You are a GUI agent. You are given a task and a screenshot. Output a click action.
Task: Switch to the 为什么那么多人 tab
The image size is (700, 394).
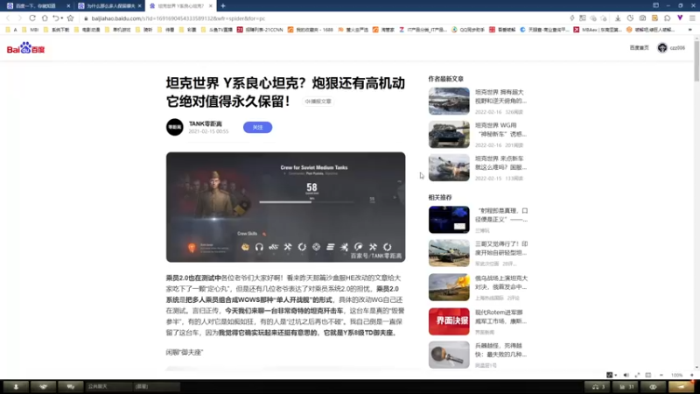(109, 6)
